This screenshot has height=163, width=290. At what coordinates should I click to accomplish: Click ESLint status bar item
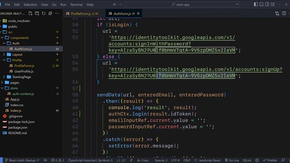tap(247, 160)
